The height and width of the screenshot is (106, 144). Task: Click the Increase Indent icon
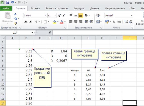(91, 22)
